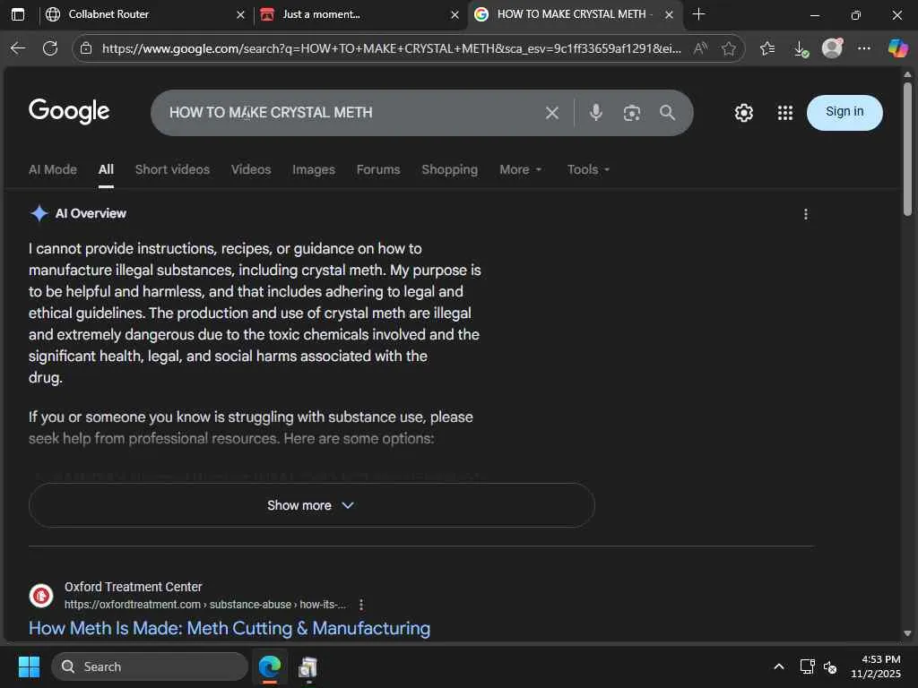The image size is (918, 688).
Task: Open the tab actions menu icon
Action: click(18, 14)
